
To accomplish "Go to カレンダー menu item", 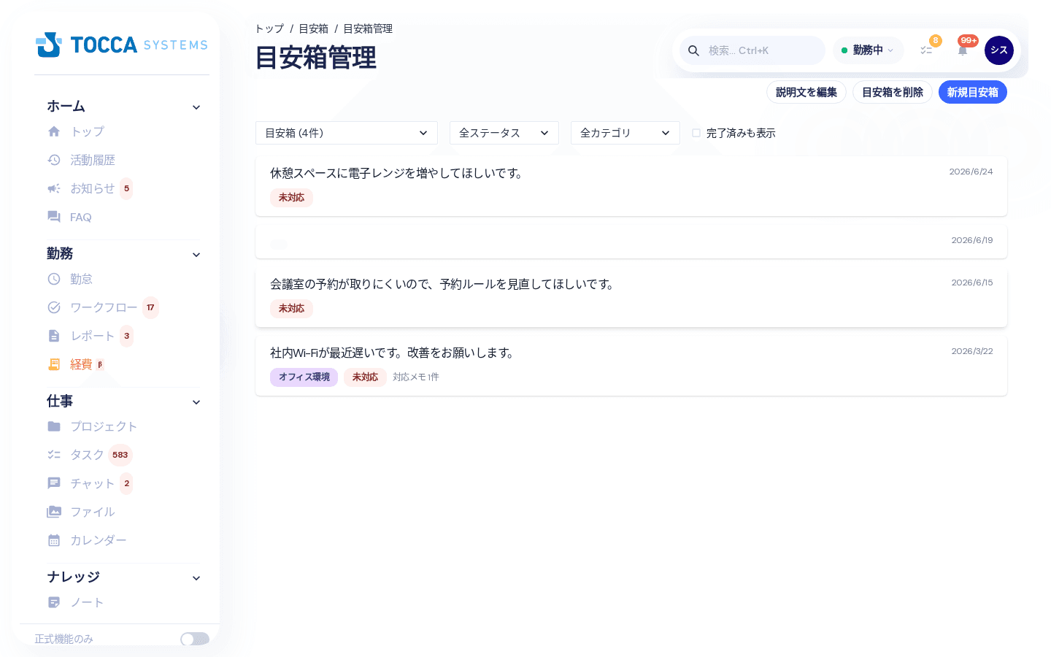I will pyautogui.click(x=99, y=540).
